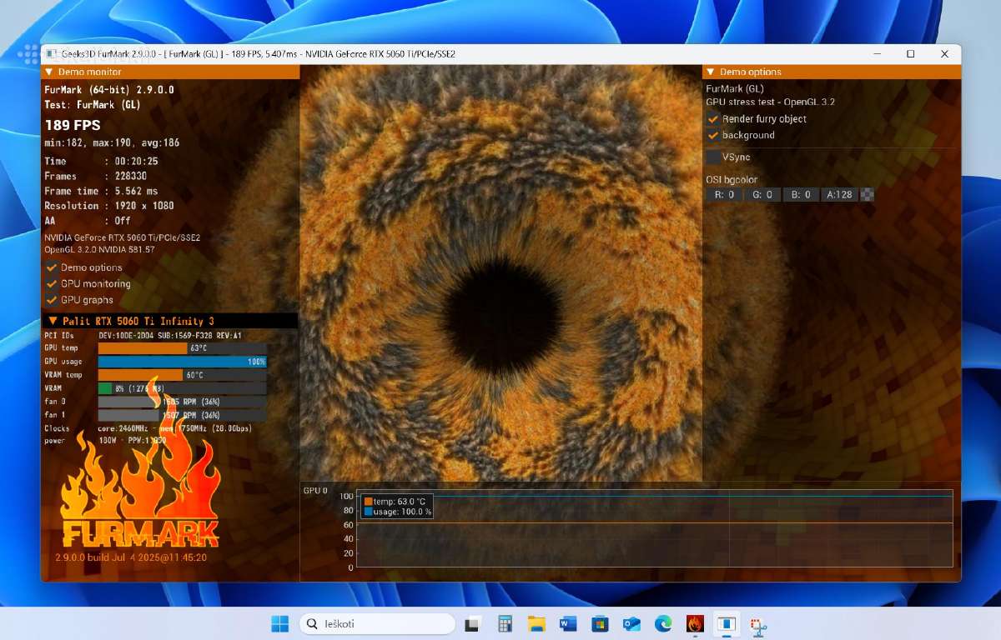The width and height of the screenshot is (1001, 640).
Task: Click the "189 FPS" readout
Action: point(73,125)
